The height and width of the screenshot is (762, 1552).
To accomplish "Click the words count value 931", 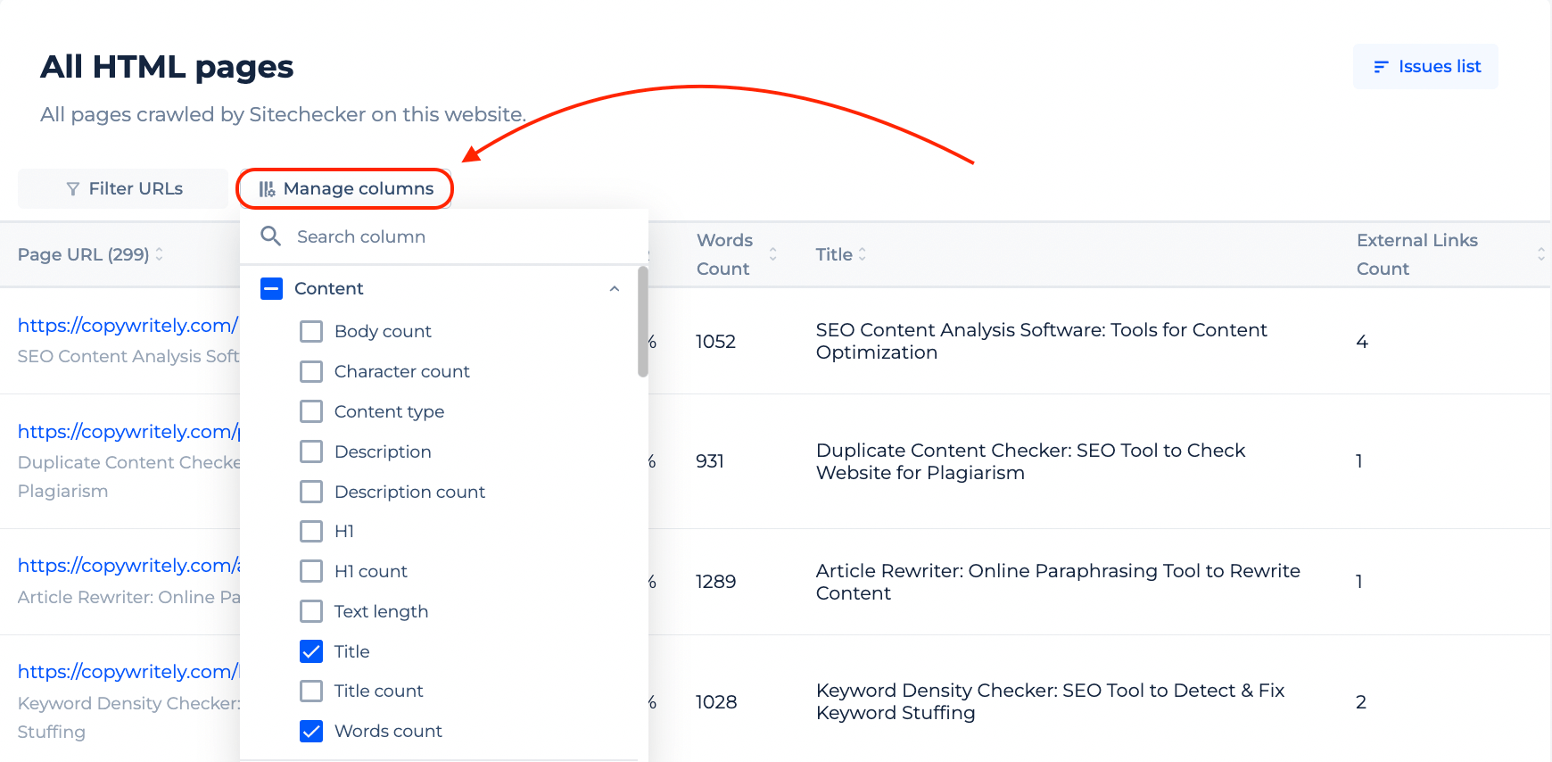I will pos(710,461).
